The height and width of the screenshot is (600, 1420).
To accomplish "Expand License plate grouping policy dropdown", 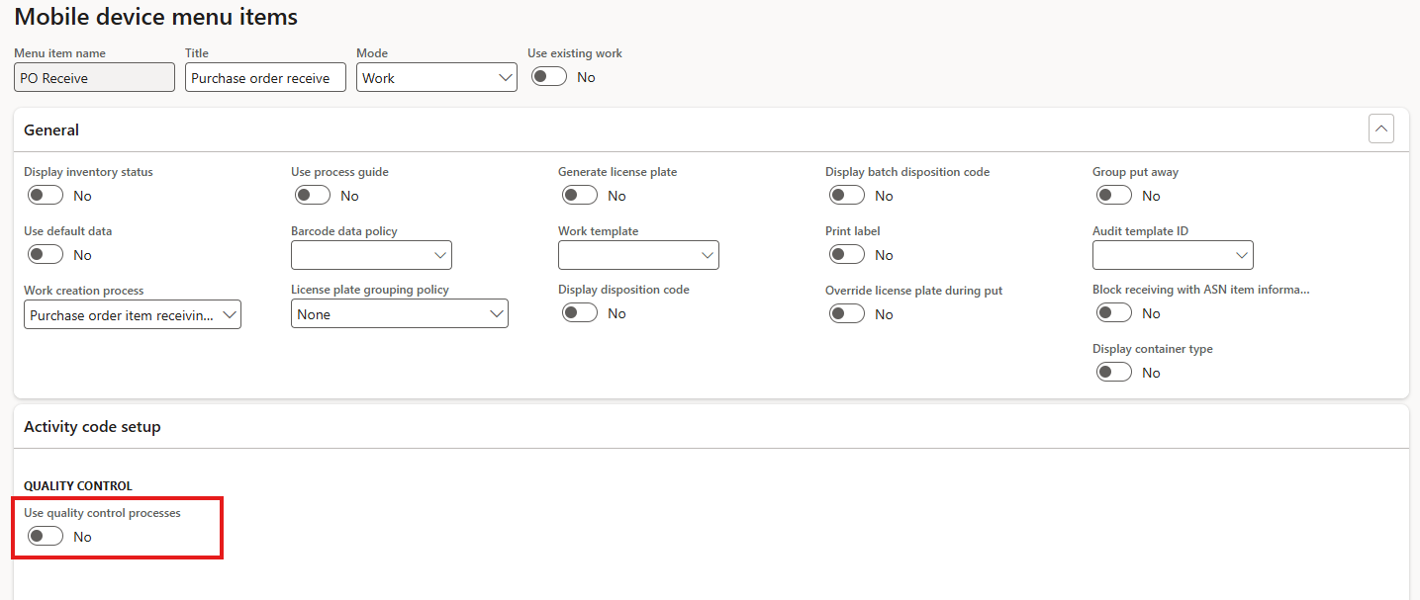I will (x=399, y=314).
